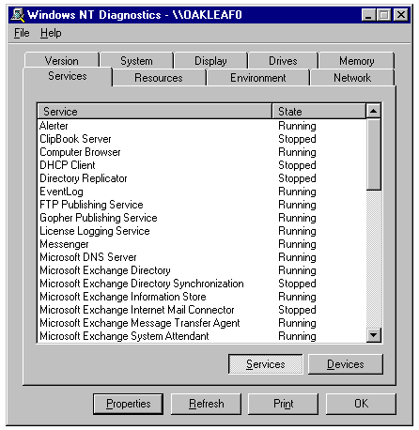Select the Memory tab
Viewport: 419px width, 430px height.
click(357, 60)
